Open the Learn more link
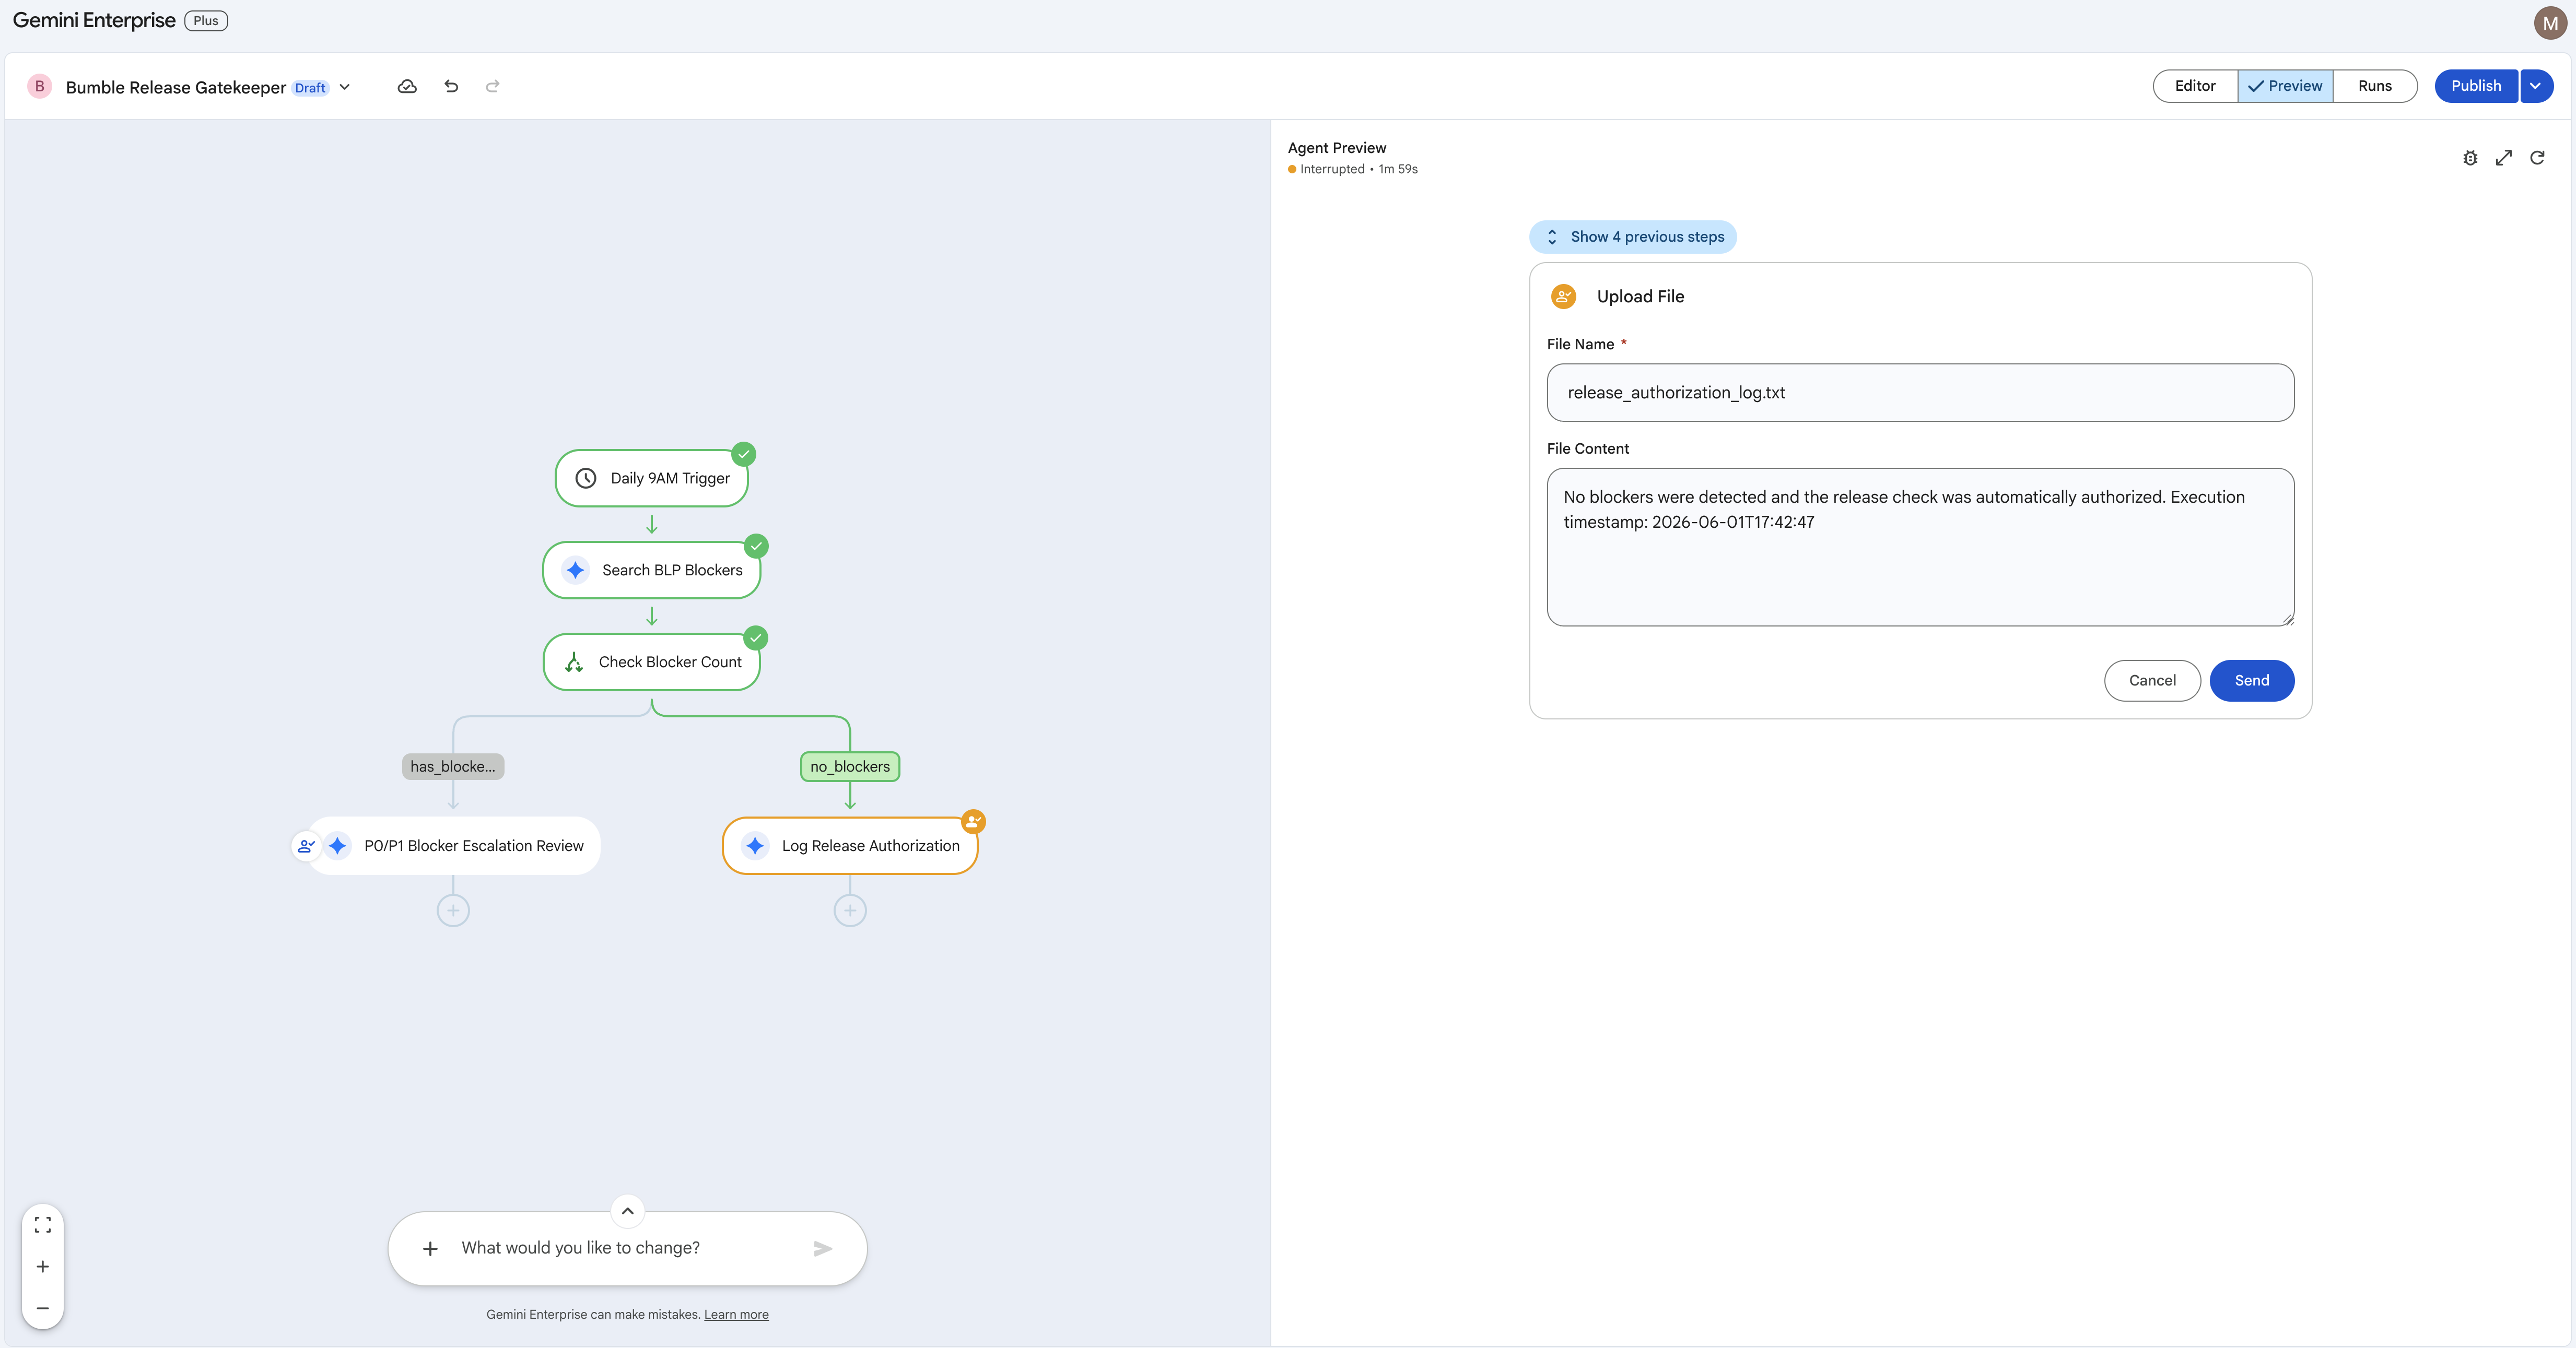 click(736, 1314)
